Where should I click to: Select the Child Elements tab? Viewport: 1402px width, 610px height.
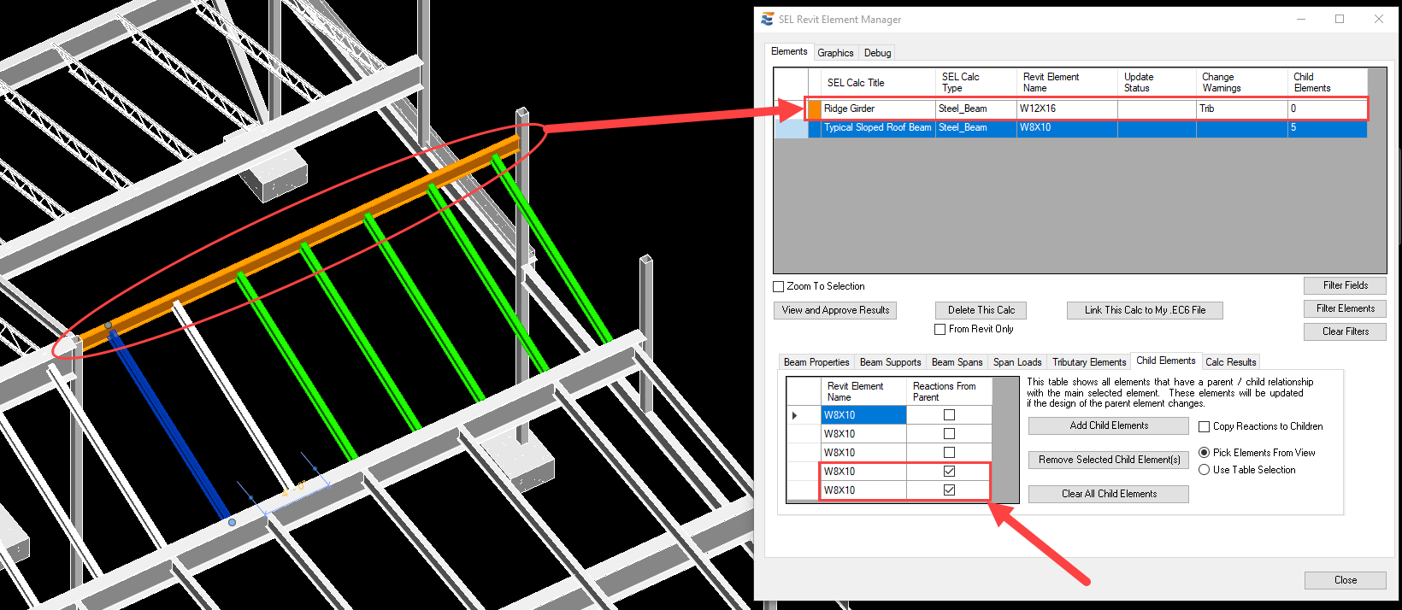[1166, 361]
